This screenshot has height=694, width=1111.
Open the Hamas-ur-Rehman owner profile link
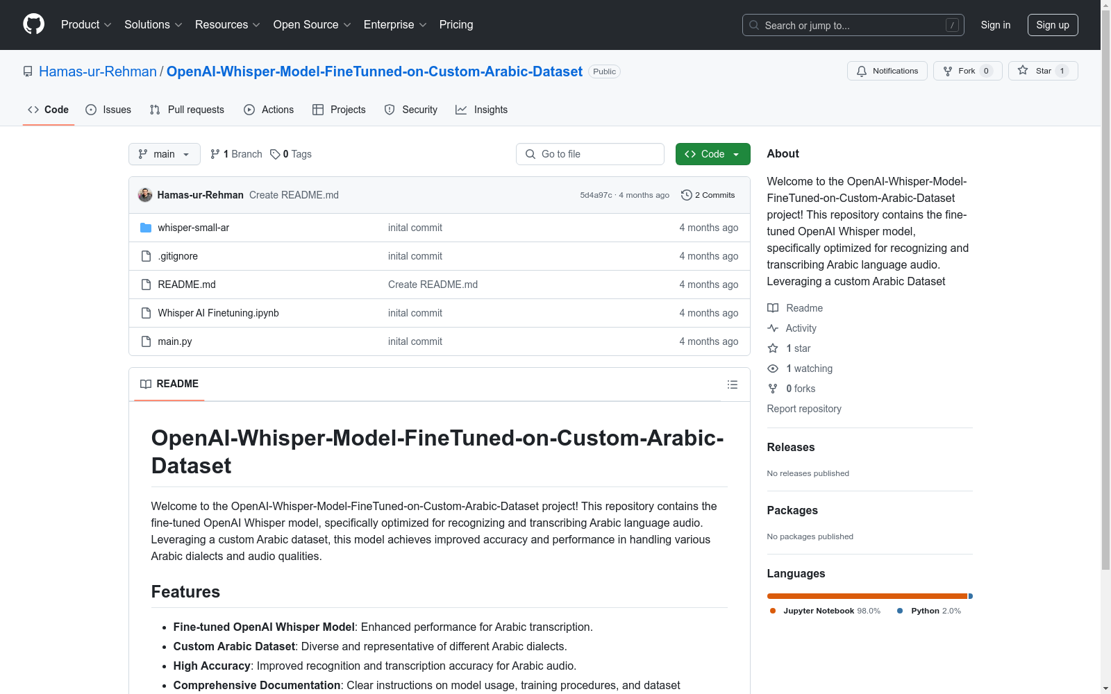pos(98,71)
